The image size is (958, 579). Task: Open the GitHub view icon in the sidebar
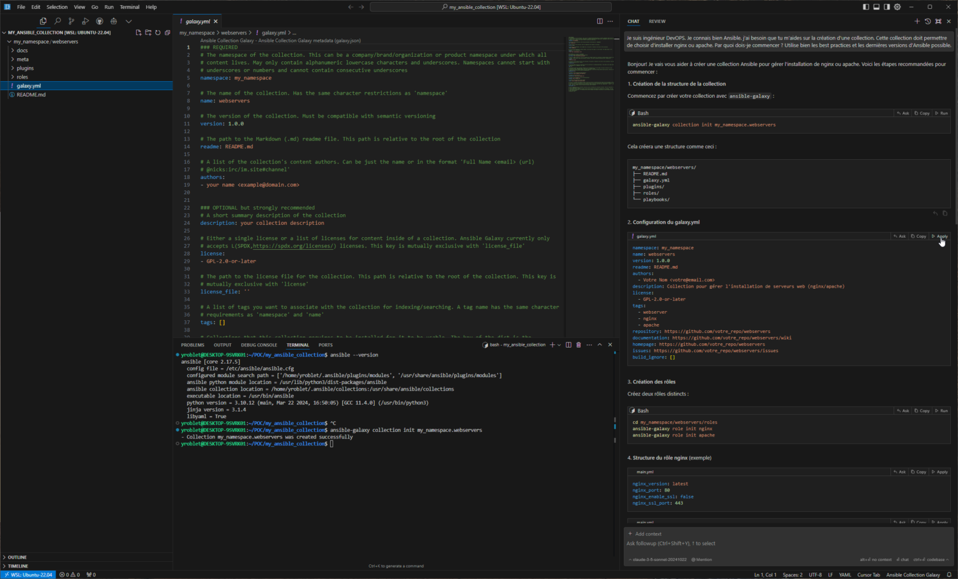[100, 21]
